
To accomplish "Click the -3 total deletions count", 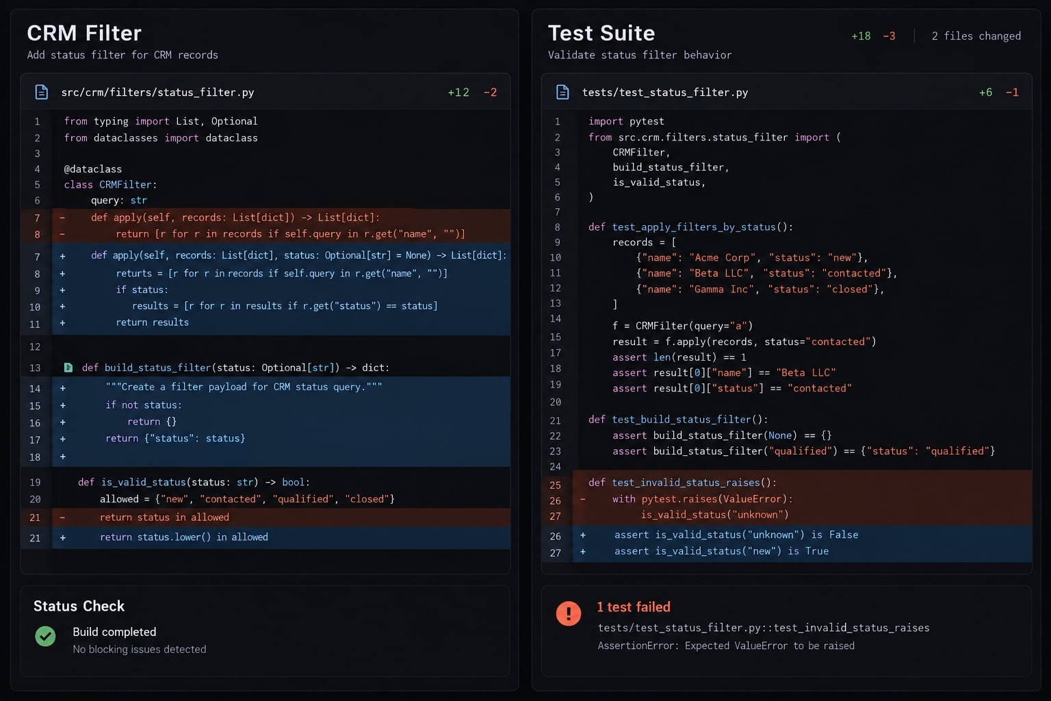I will (x=889, y=36).
